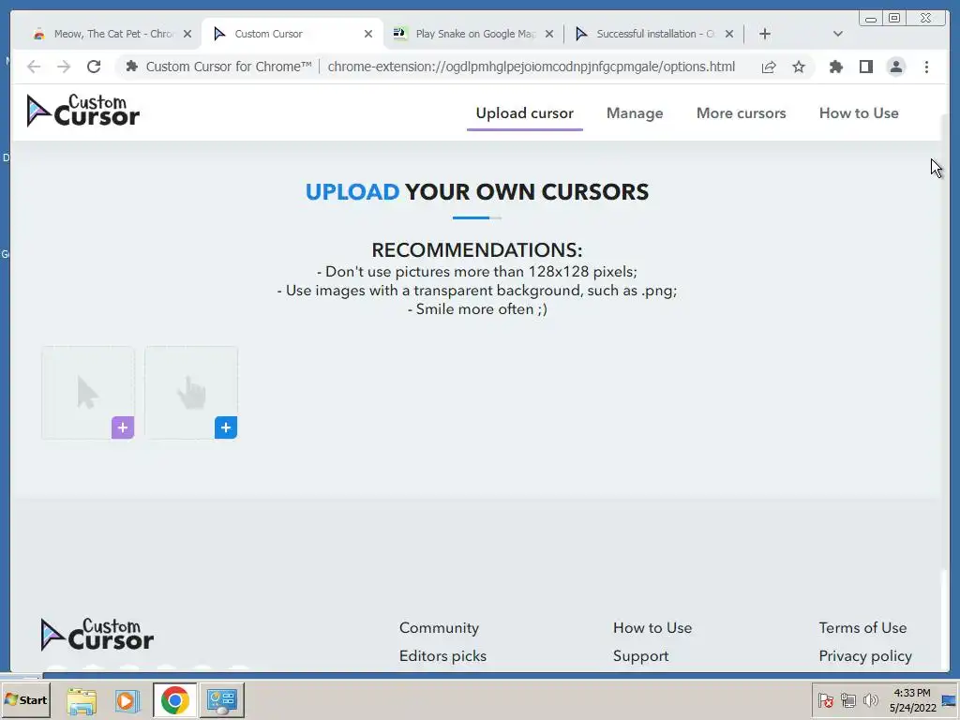Click the page vertical scrollbar

[x=946, y=343]
